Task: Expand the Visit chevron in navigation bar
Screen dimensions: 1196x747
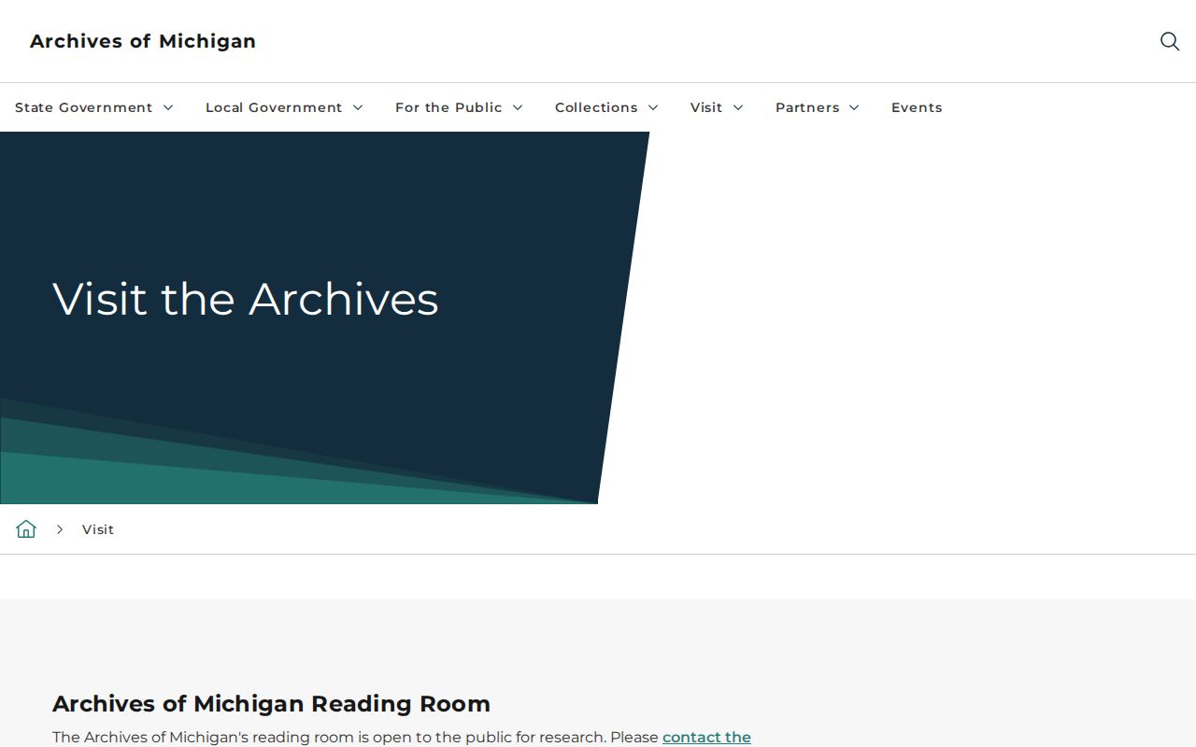Action: [738, 107]
